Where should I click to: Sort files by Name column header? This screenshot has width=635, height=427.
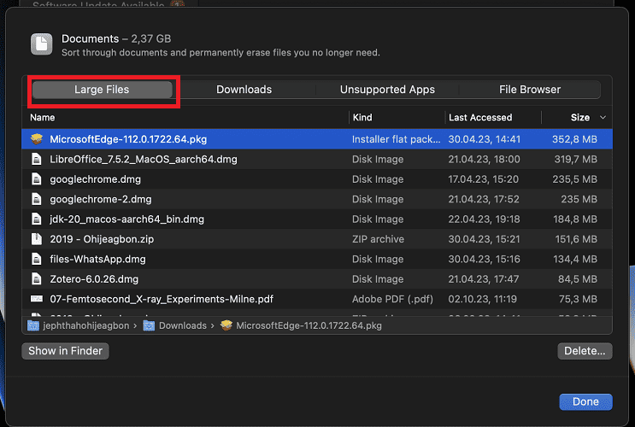(x=43, y=118)
